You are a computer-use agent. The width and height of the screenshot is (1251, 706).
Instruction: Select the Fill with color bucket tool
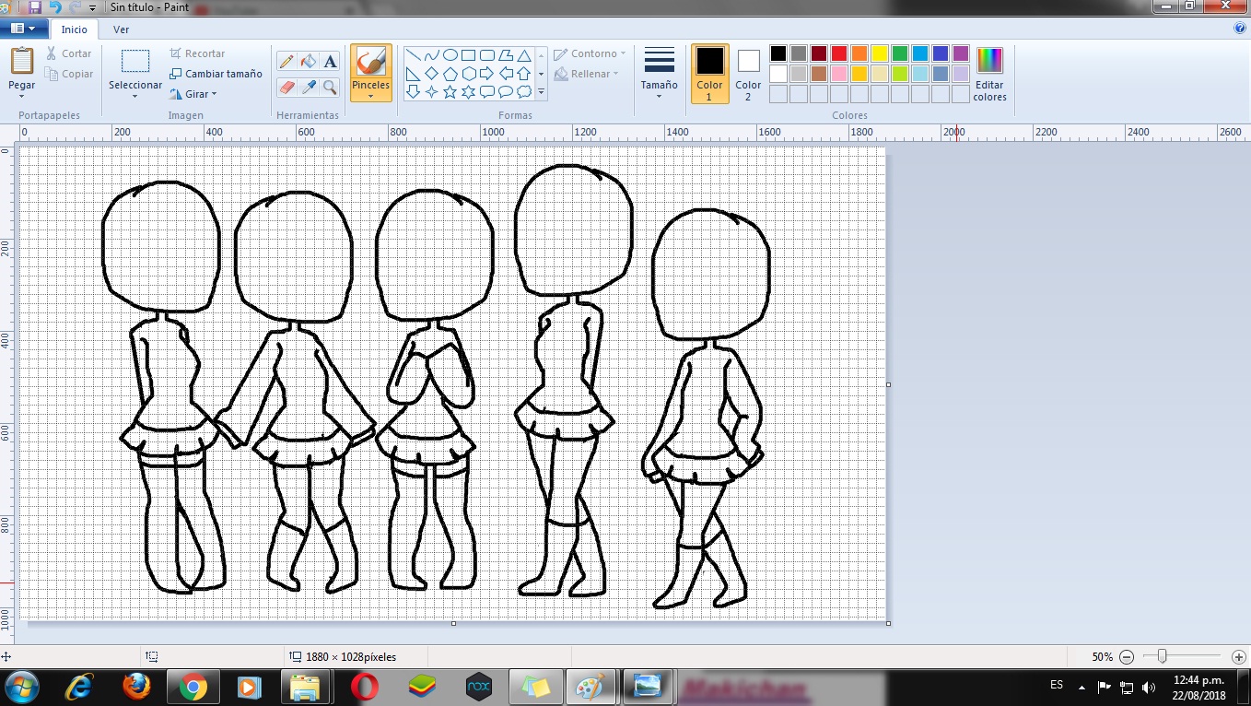(309, 62)
